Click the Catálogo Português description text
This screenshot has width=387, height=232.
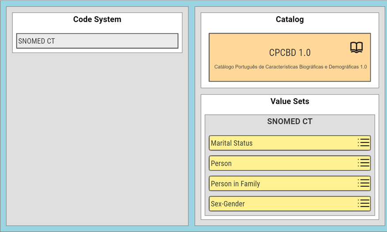click(291, 67)
